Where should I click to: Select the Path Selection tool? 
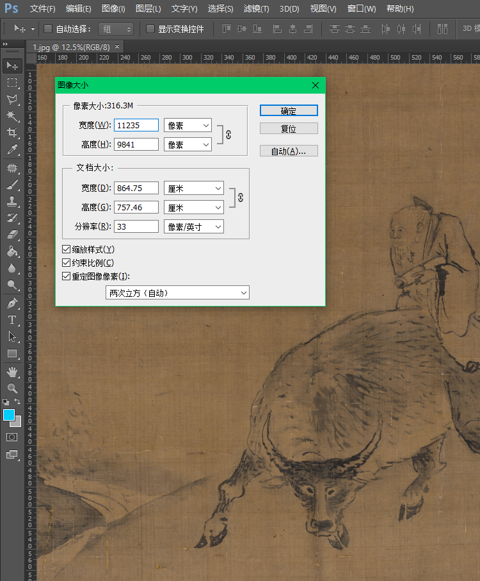[12, 337]
